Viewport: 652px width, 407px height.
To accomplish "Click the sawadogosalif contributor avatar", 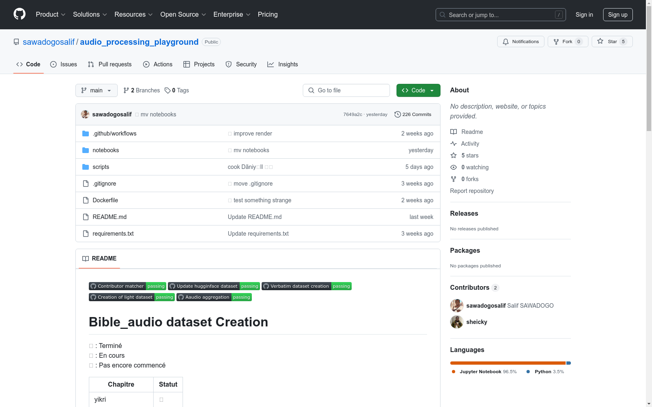I will (457, 306).
